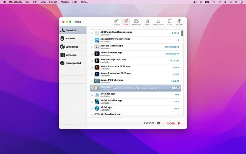Open the Cleanup toolbar section
The height and width of the screenshot is (154, 246).
coord(116,22)
